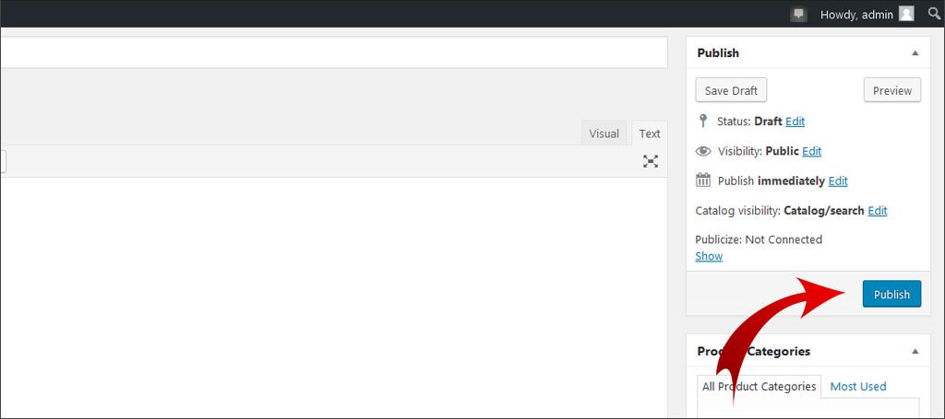Click the Visibility eye icon
The height and width of the screenshot is (419, 945).
click(x=703, y=151)
